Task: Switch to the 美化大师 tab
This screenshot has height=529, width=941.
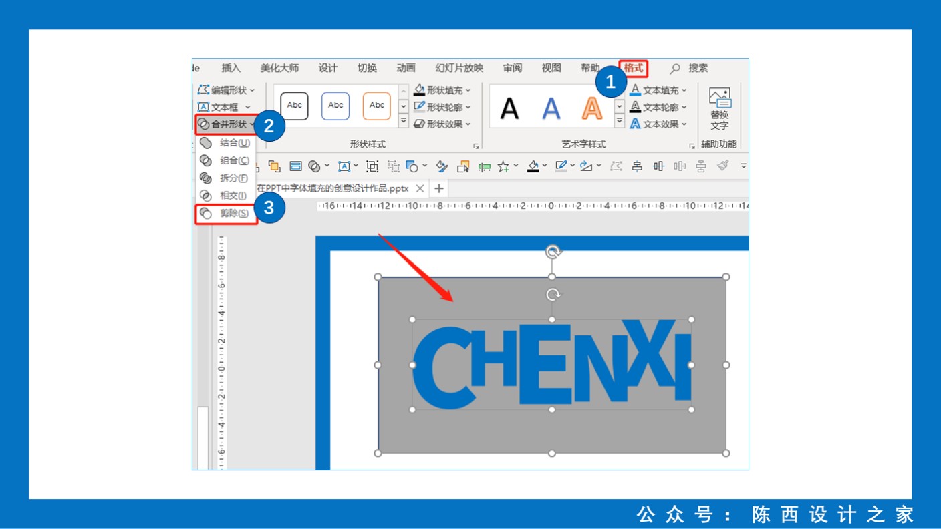Action: click(279, 68)
